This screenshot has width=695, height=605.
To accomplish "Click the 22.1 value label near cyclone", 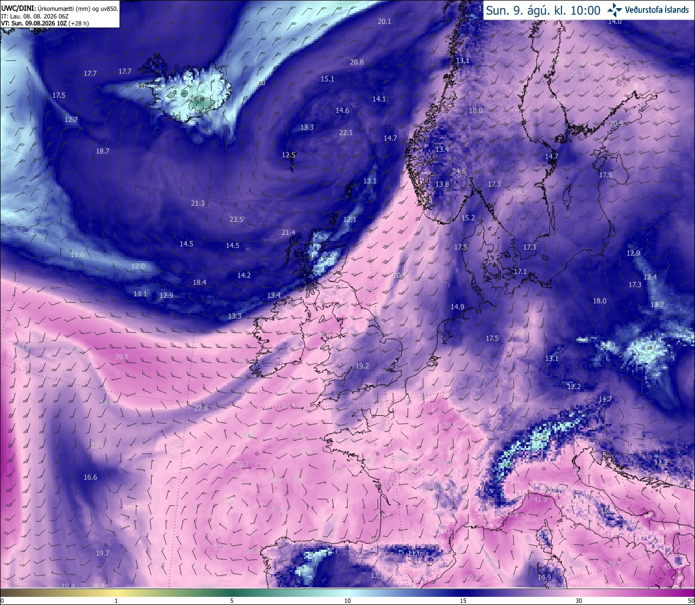I will click(x=346, y=133).
